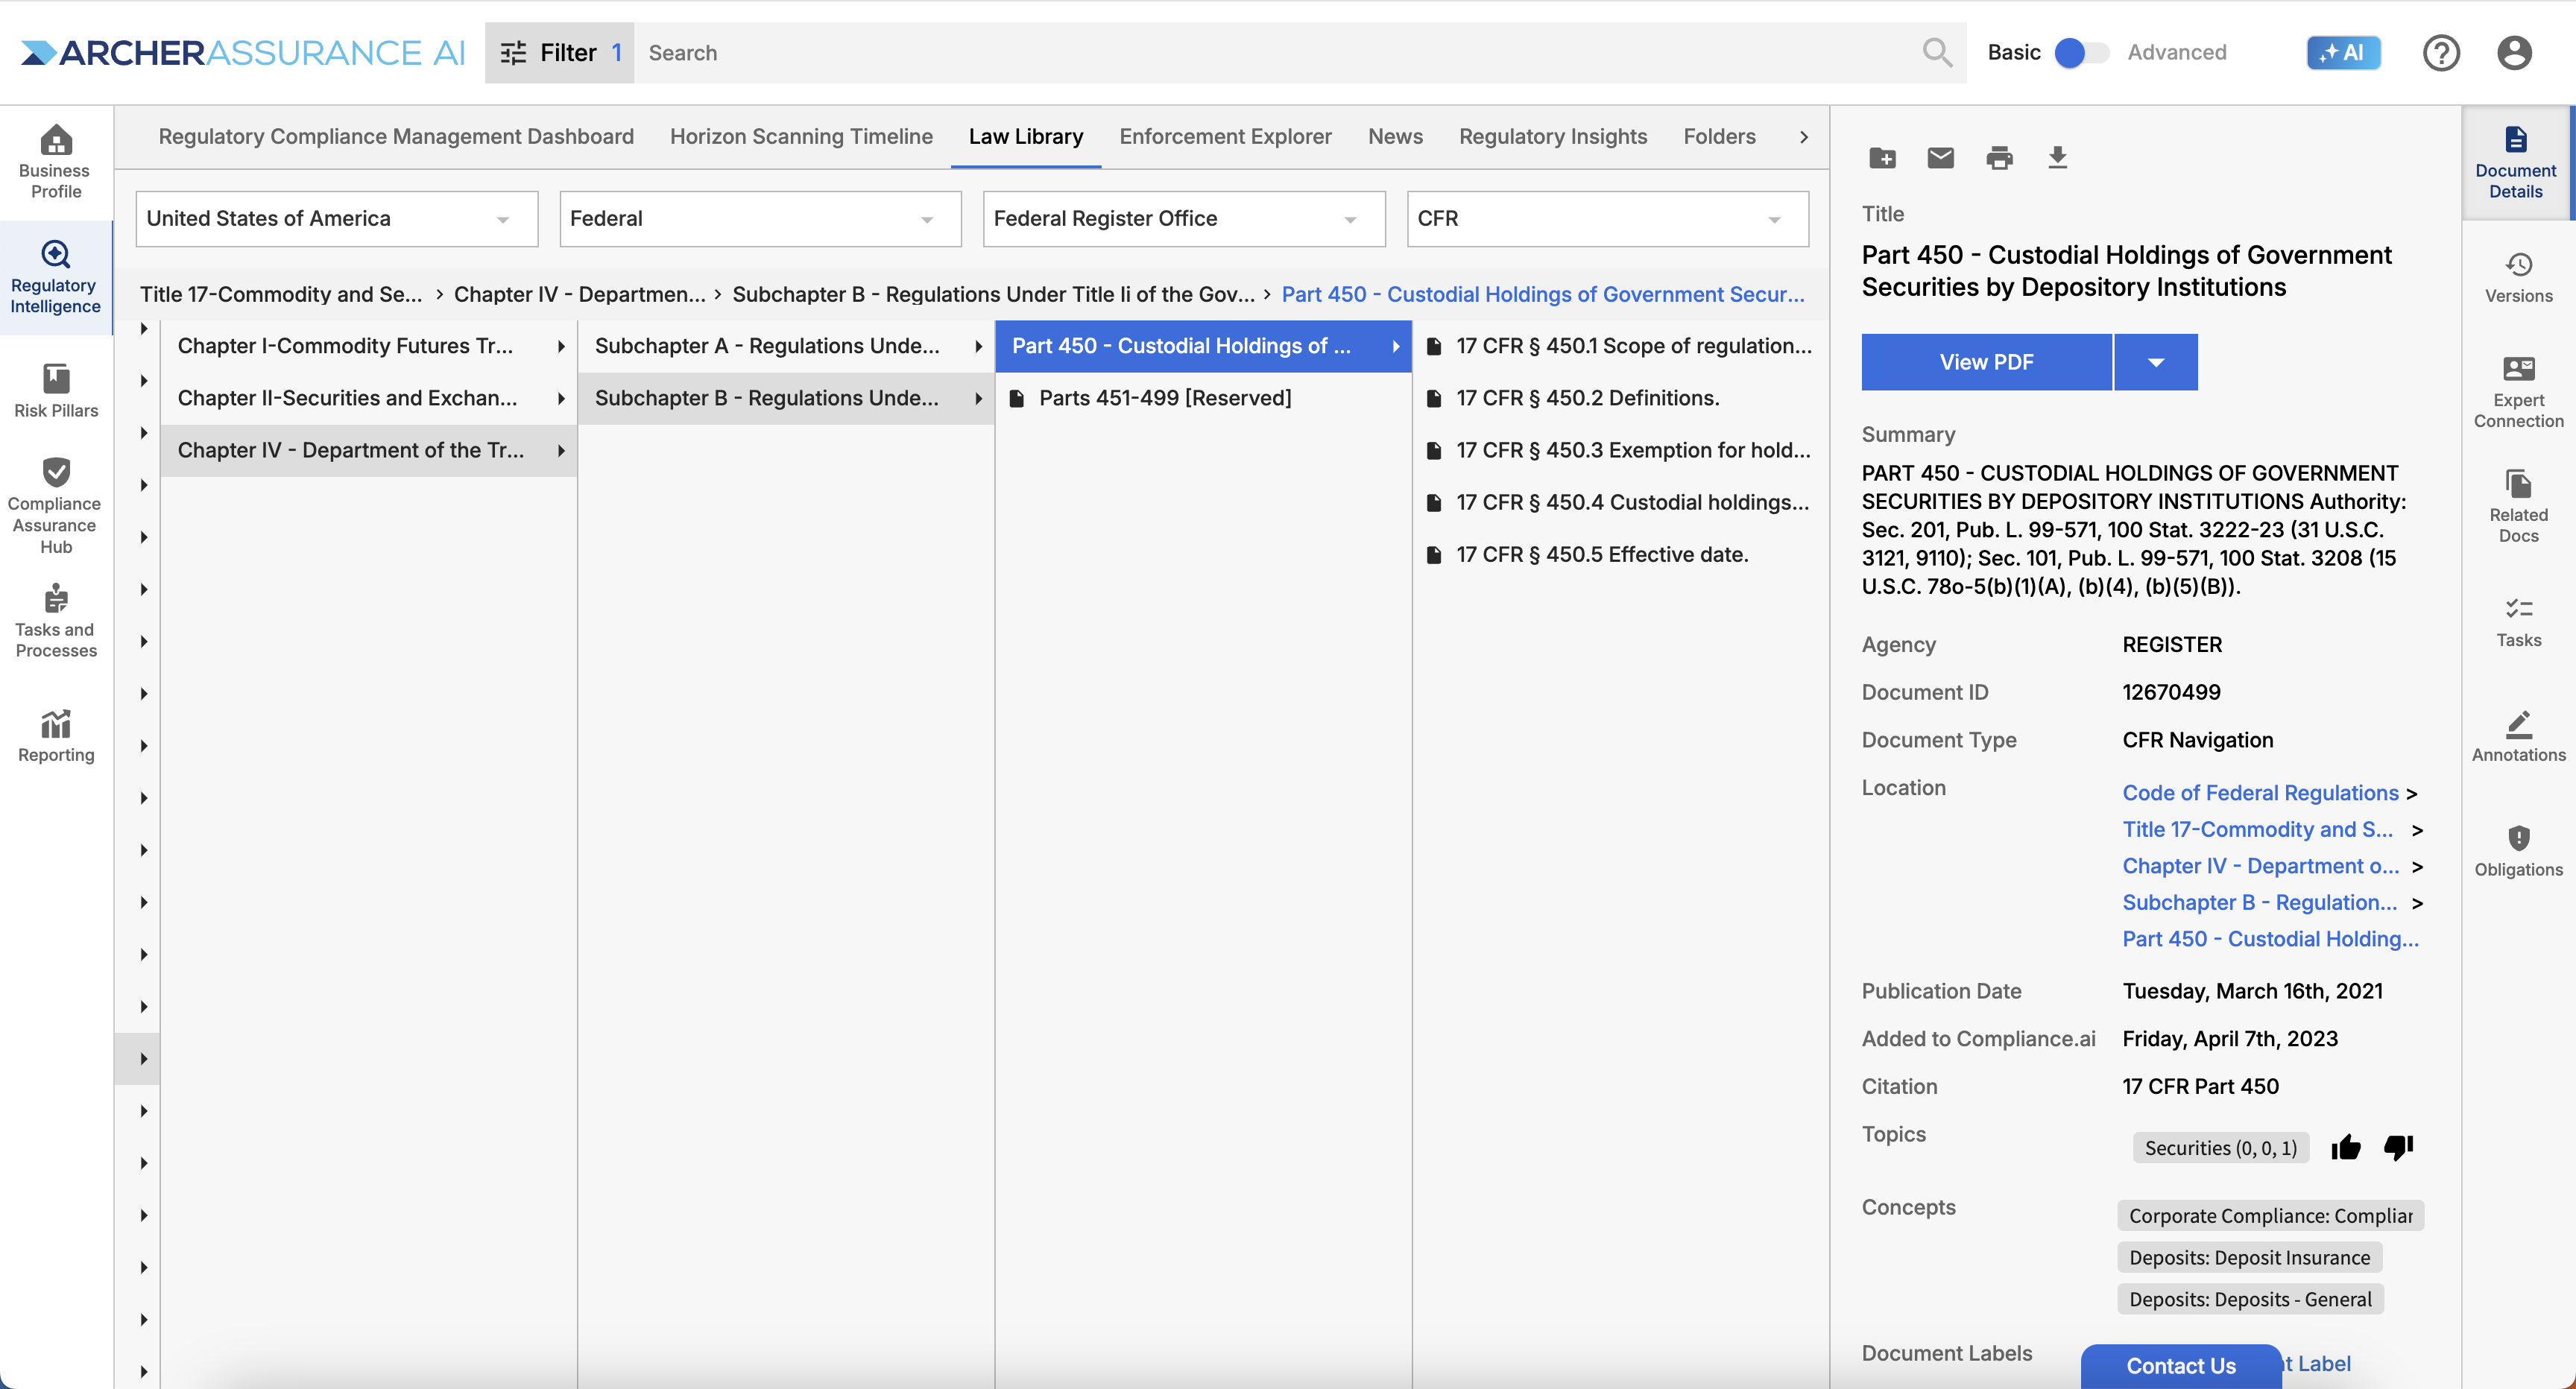2576x1389 pixels.
Task: Open the Risk Pillars section
Action: coord(56,391)
